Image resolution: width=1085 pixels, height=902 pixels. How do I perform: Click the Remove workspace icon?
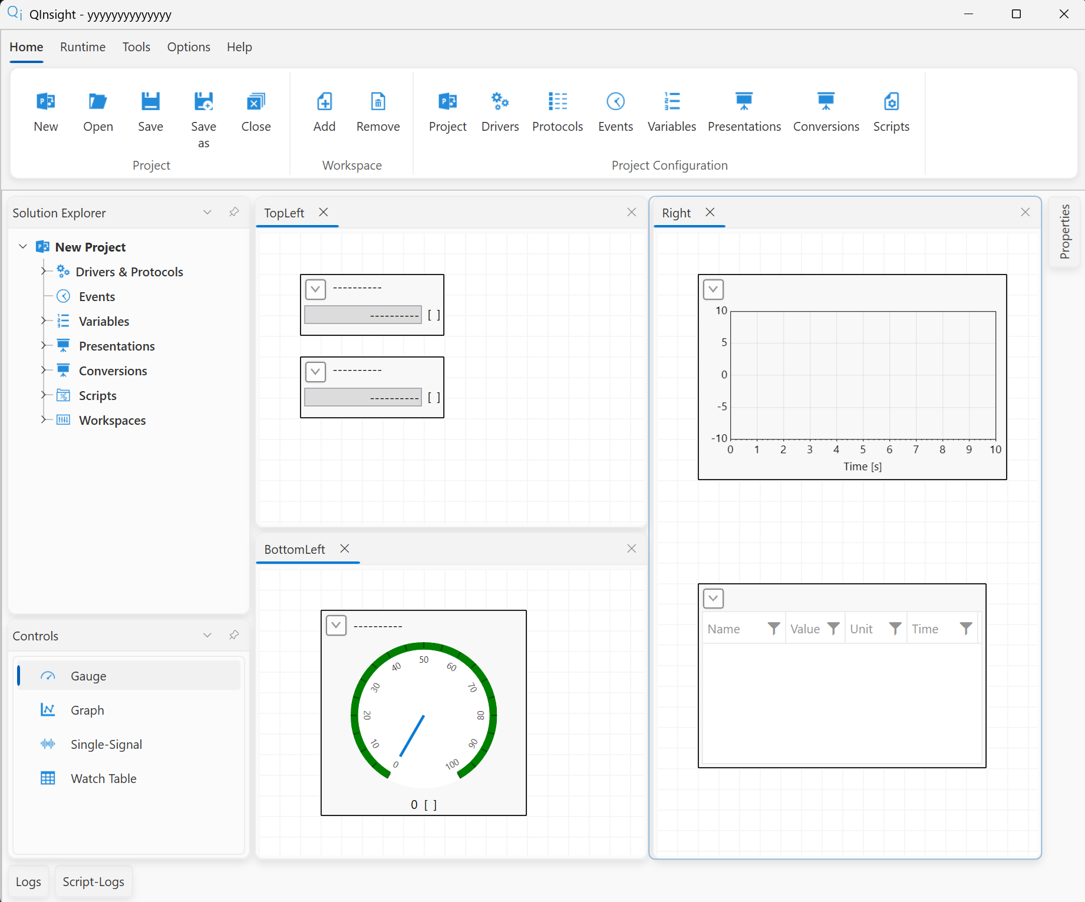click(378, 101)
